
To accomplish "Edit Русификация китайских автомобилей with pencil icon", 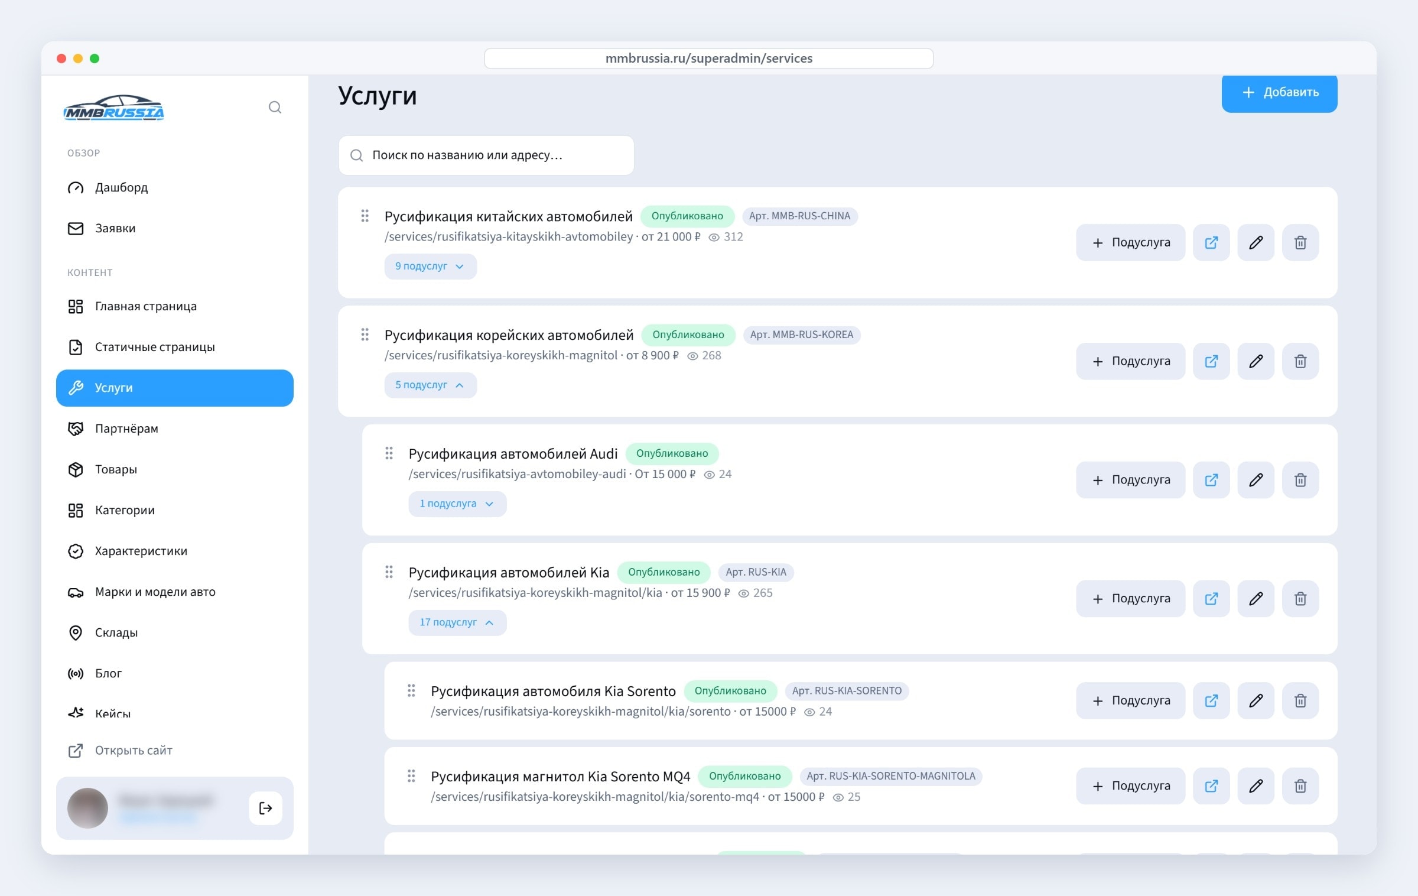I will (x=1256, y=242).
